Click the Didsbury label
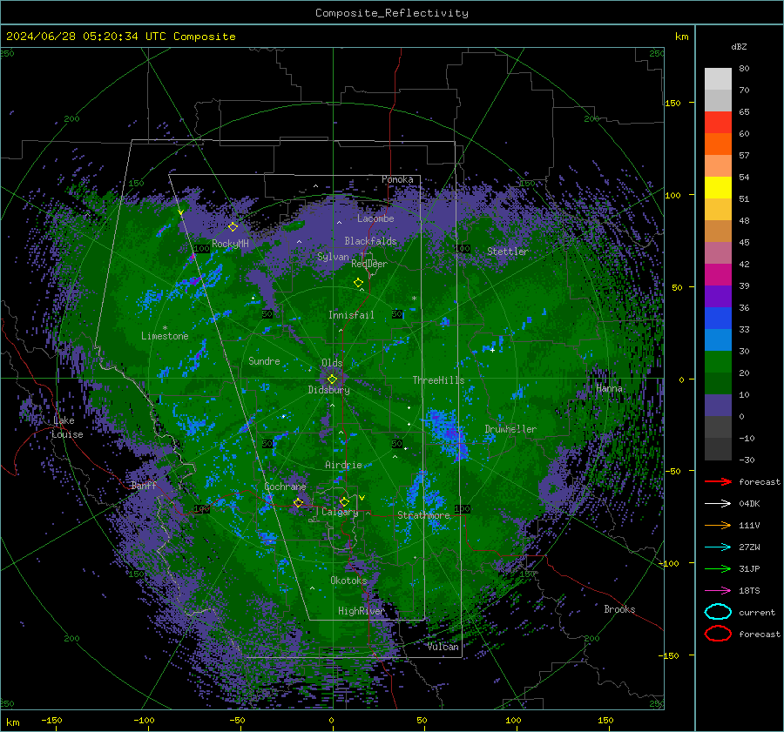Viewport: 784px width, 732px height. pyautogui.click(x=328, y=390)
